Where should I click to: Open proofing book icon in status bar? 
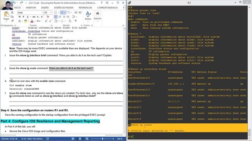click(47, 139)
